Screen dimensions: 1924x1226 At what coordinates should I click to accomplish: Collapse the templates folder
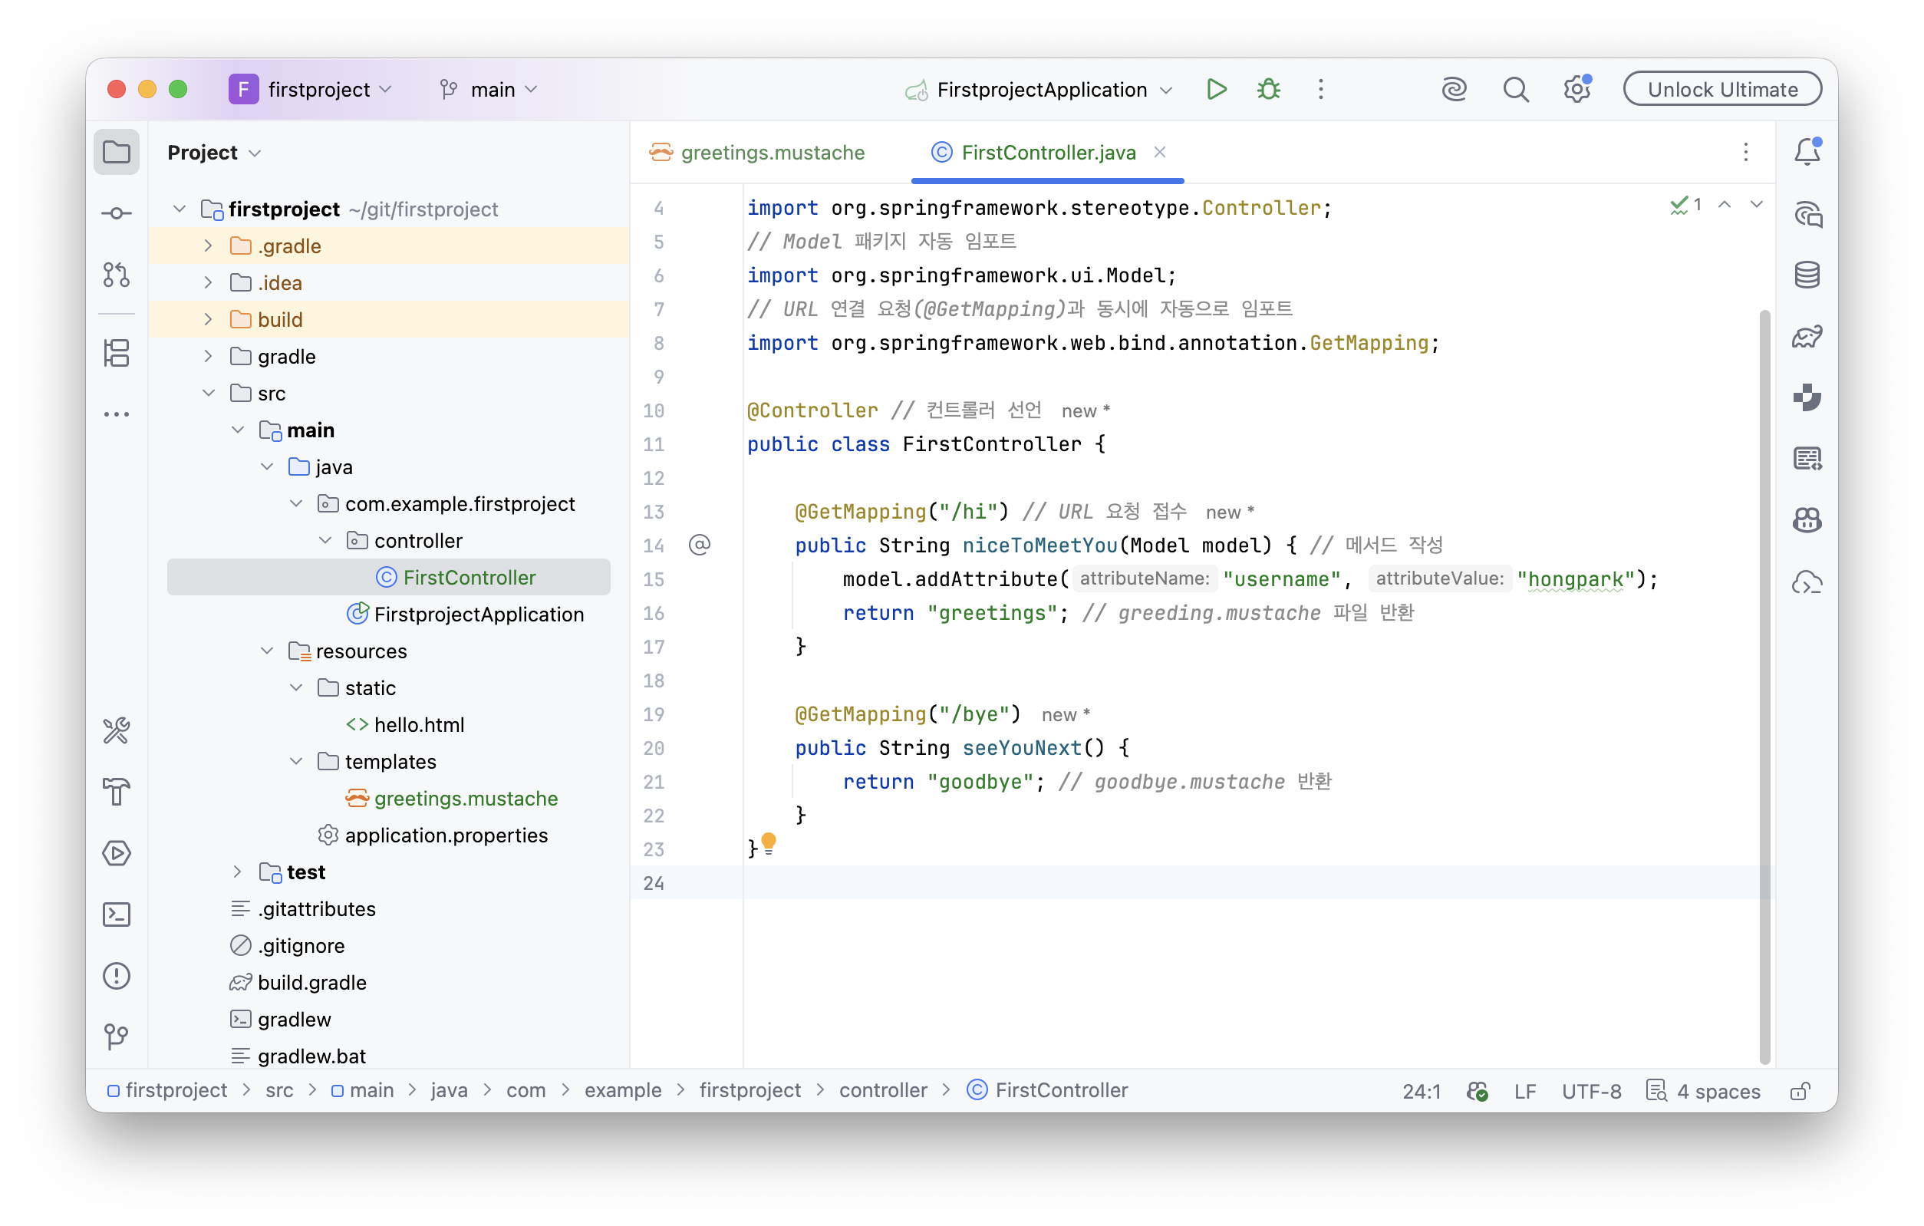click(295, 762)
